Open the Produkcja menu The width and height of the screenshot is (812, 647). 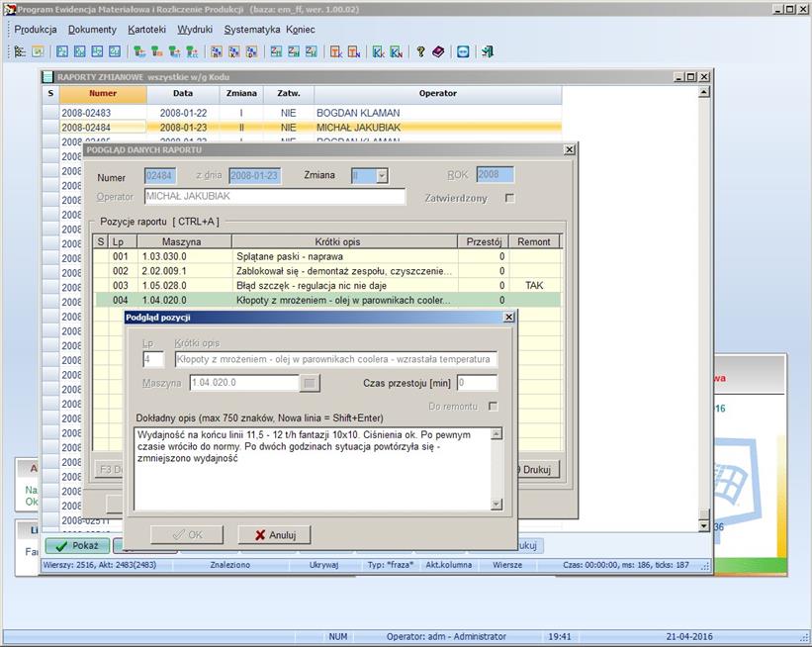tap(35, 30)
